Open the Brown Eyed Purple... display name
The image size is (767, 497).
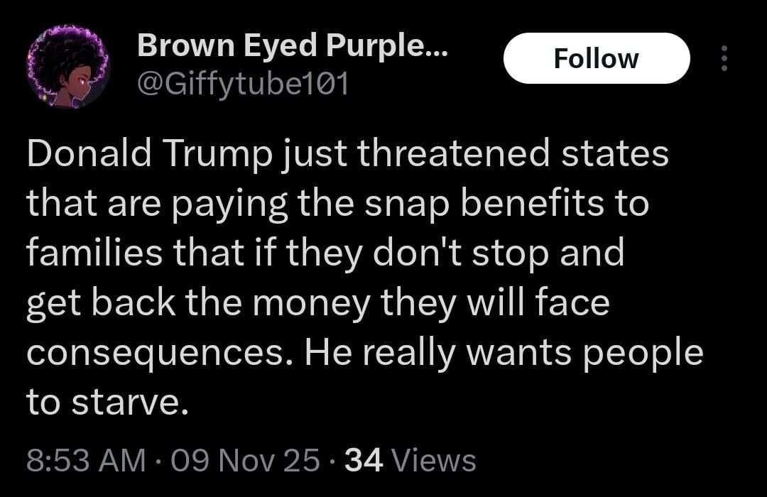coord(293,47)
